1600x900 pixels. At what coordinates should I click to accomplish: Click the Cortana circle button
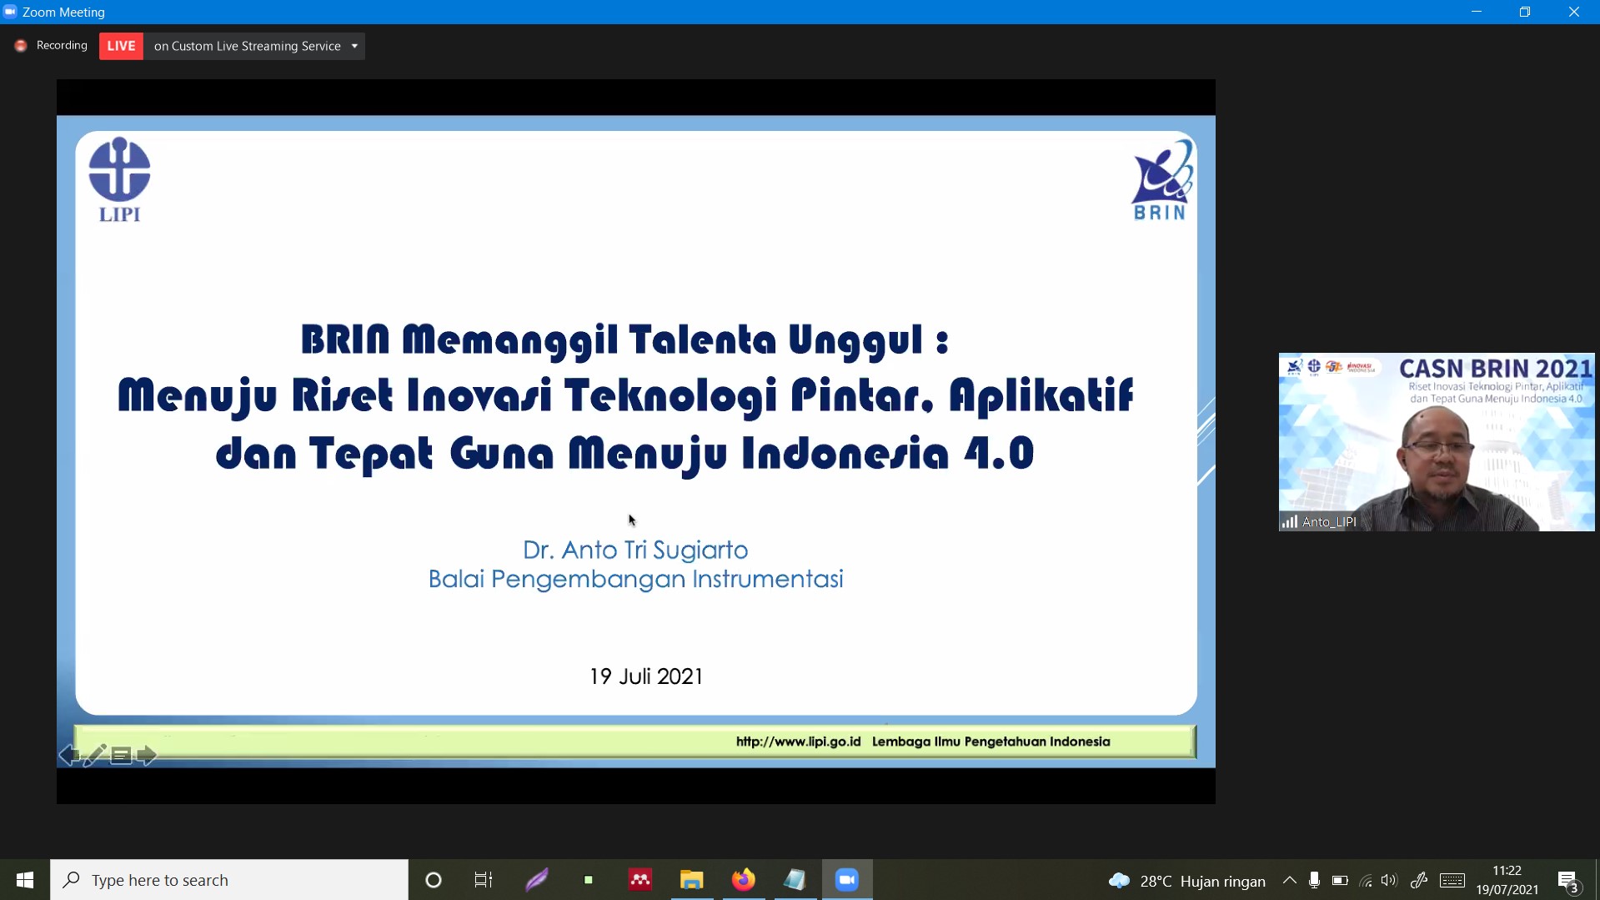433,880
